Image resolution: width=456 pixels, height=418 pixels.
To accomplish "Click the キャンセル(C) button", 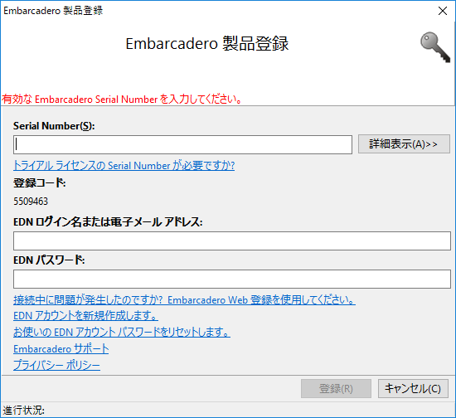I will pos(413,388).
